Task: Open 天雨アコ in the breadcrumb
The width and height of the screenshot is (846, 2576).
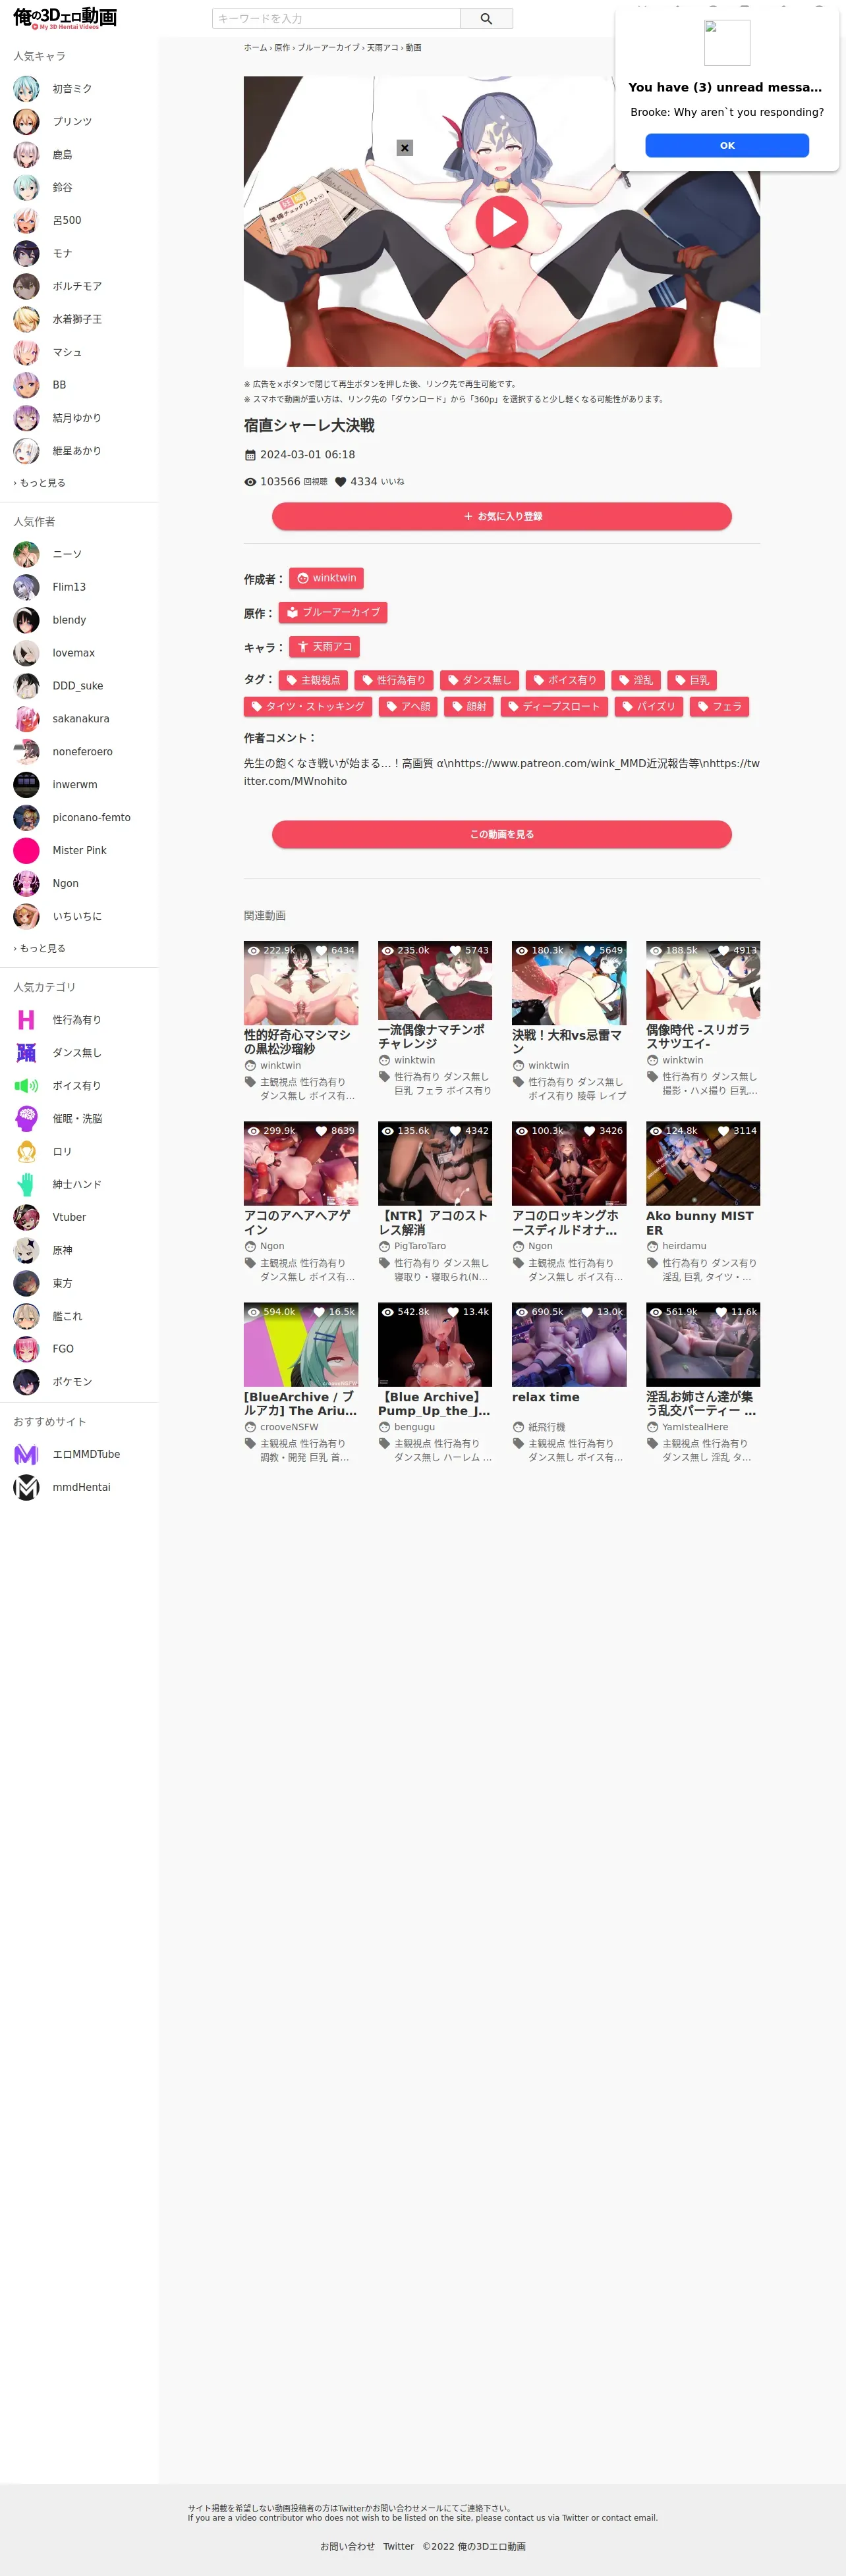Action: 382,48
